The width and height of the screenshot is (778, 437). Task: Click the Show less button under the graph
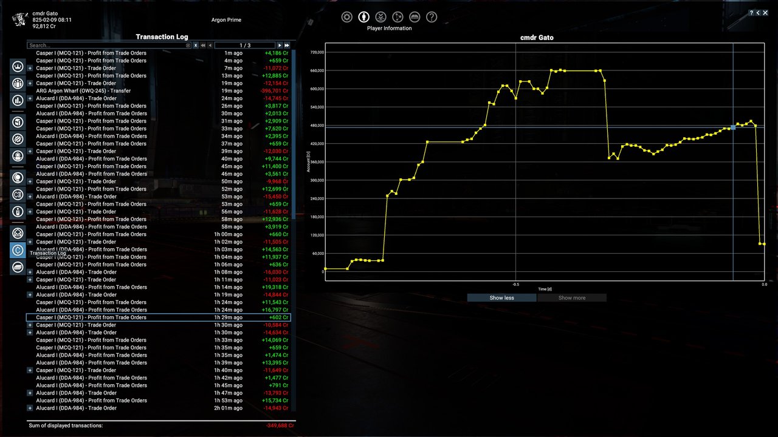pos(501,298)
